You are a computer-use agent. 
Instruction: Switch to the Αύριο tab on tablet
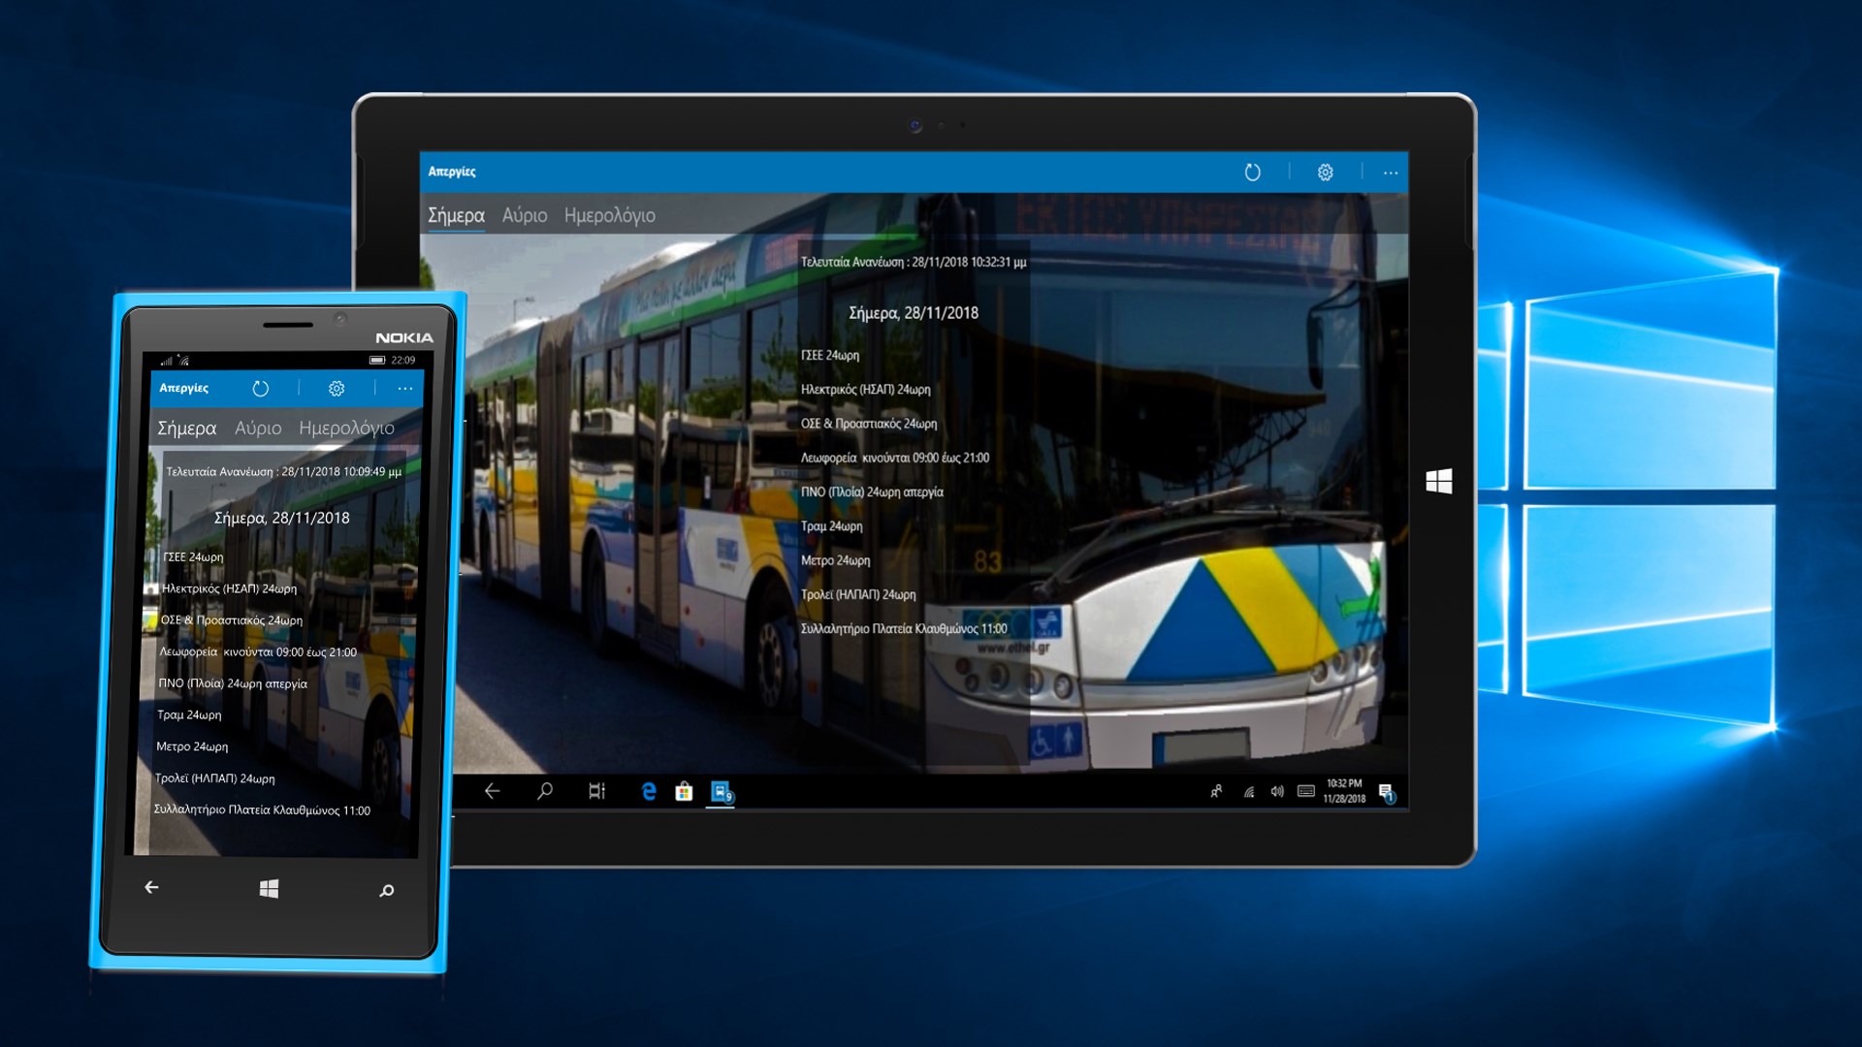tap(525, 215)
